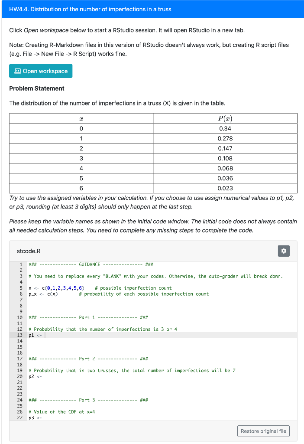Viewport: 304px width, 444px height.
Task: Click the Part 1 comment header line
Action: click(x=88, y=317)
